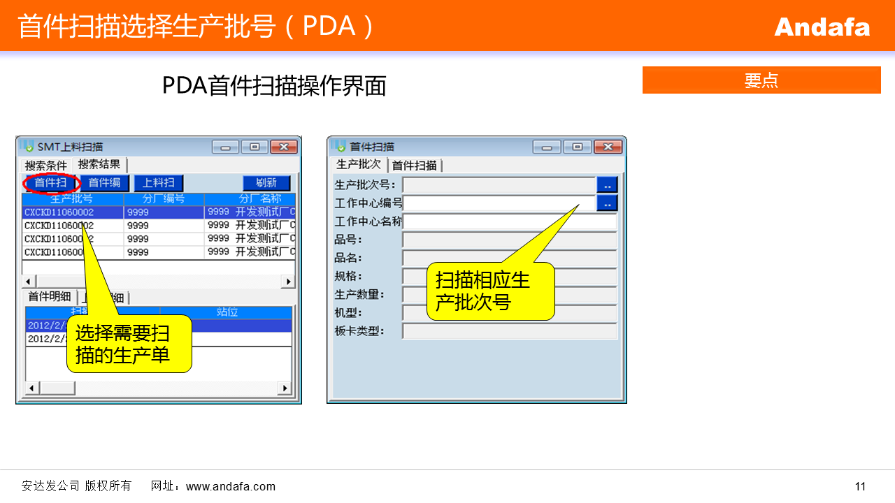Click the 站位 column header
This screenshot has width=895, height=503.
227,312
